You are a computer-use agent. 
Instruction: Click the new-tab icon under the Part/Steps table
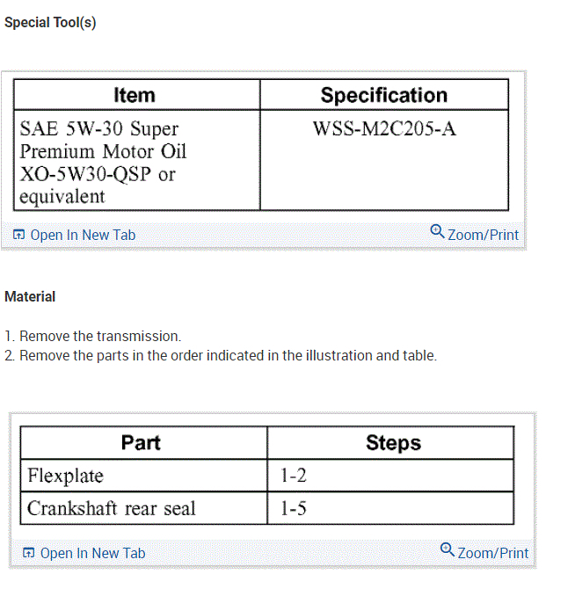pyautogui.click(x=29, y=553)
